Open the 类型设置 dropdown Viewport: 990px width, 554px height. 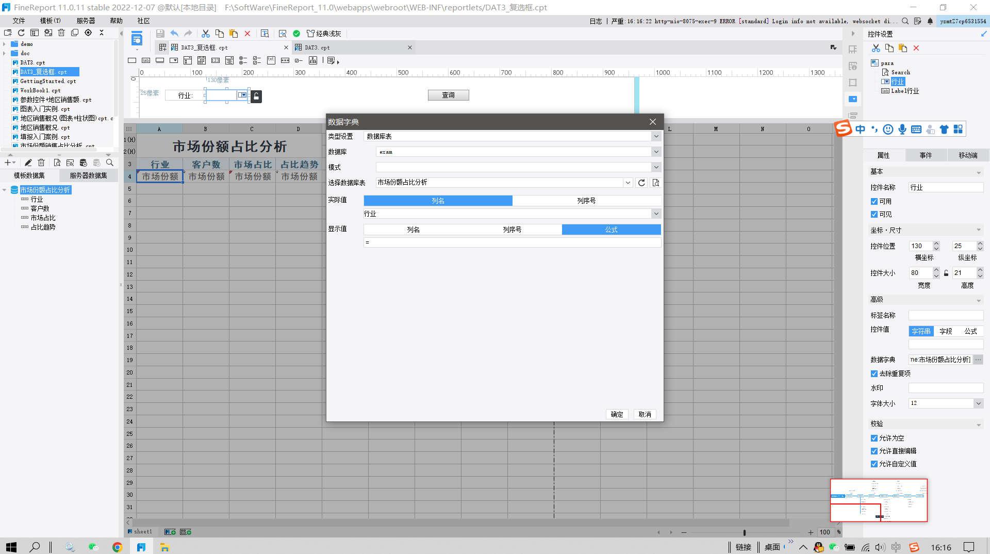[x=656, y=136]
